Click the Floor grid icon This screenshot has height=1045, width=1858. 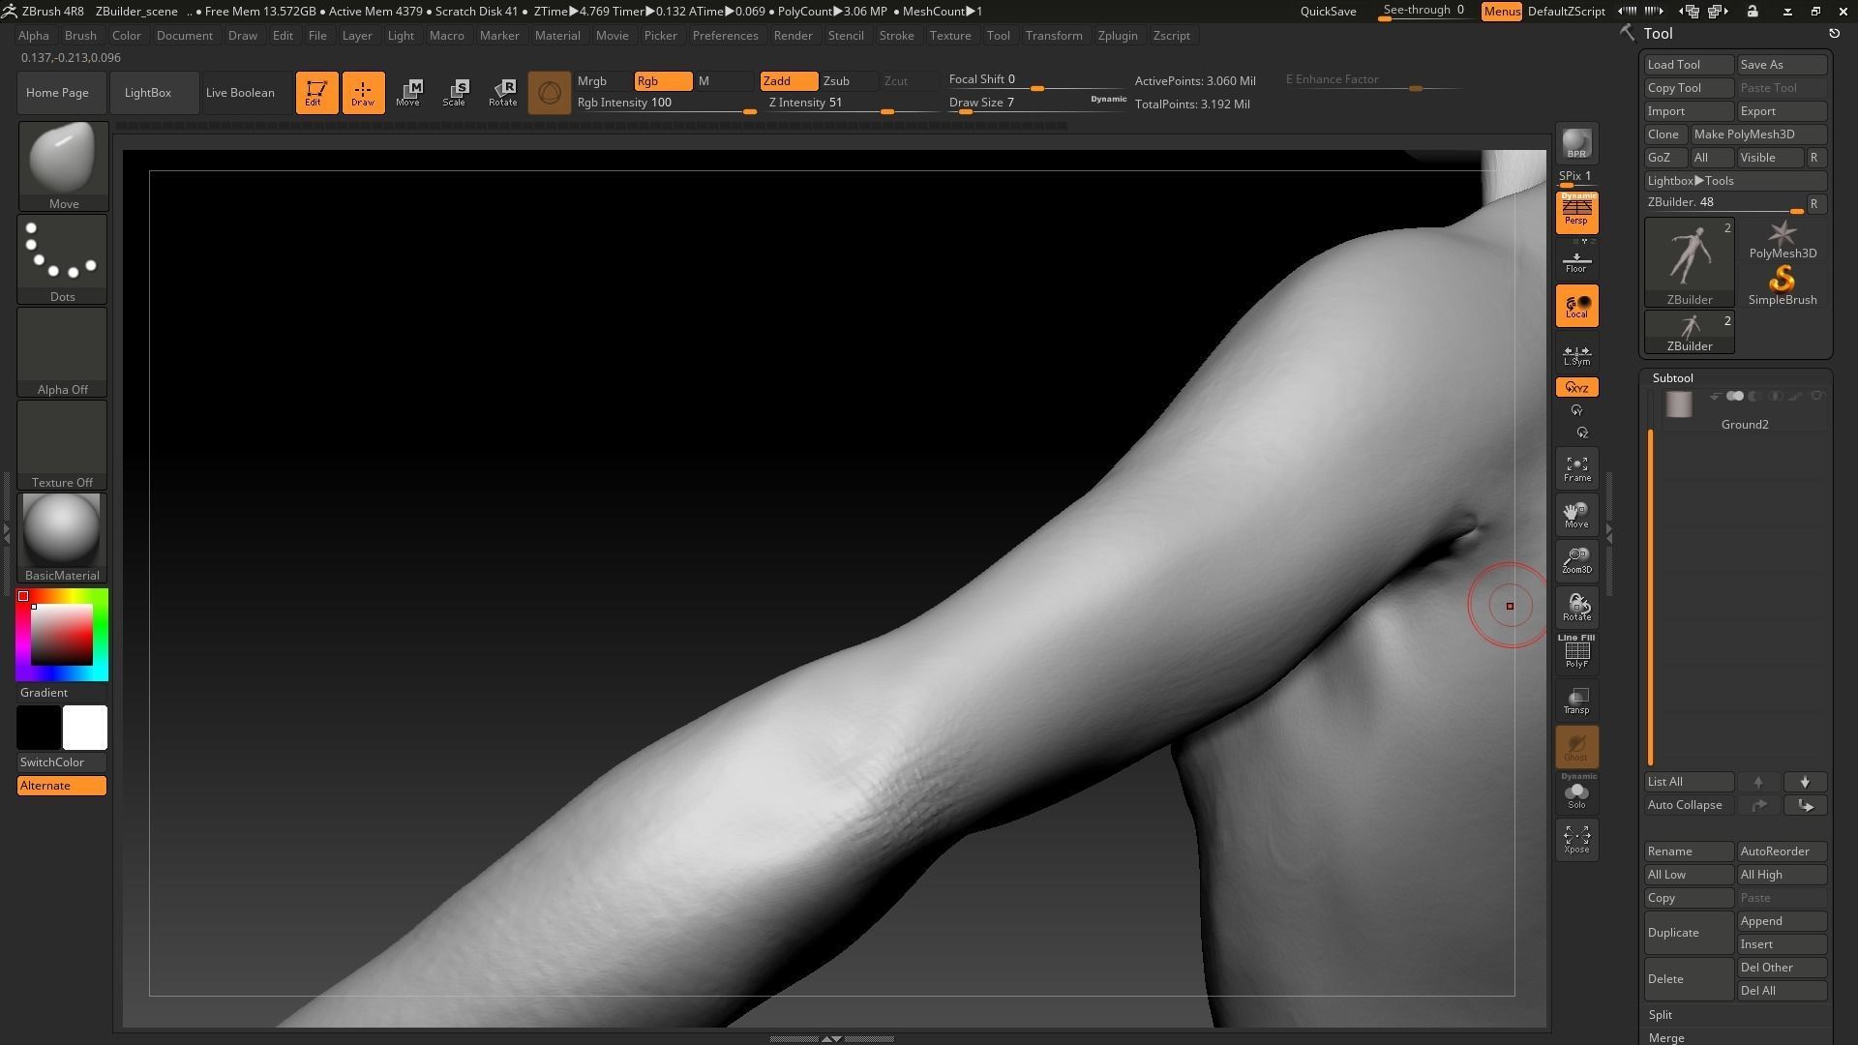[x=1576, y=261]
